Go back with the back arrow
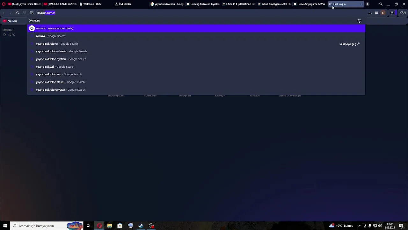Image resolution: width=408 pixels, height=230 pixels. tap(4, 13)
